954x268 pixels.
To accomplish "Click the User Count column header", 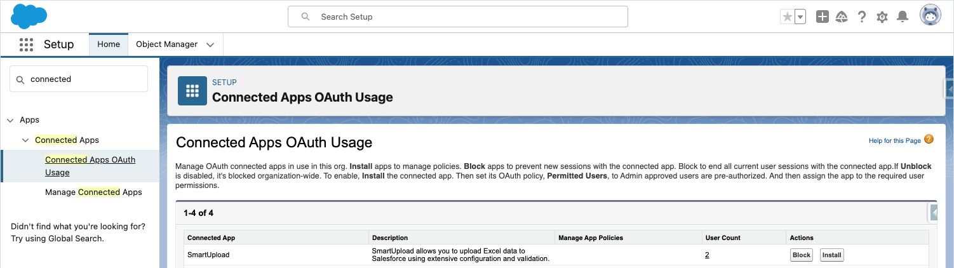I will click(723, 238).
